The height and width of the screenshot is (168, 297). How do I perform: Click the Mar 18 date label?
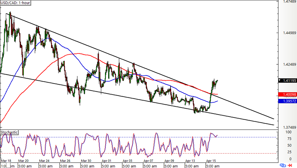(6, 161)
